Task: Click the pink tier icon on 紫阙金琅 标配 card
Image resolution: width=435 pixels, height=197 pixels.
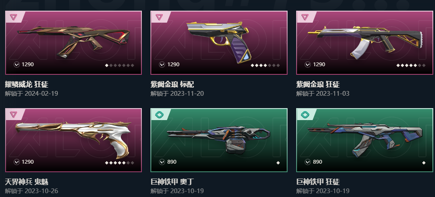Action: [159, 17]
